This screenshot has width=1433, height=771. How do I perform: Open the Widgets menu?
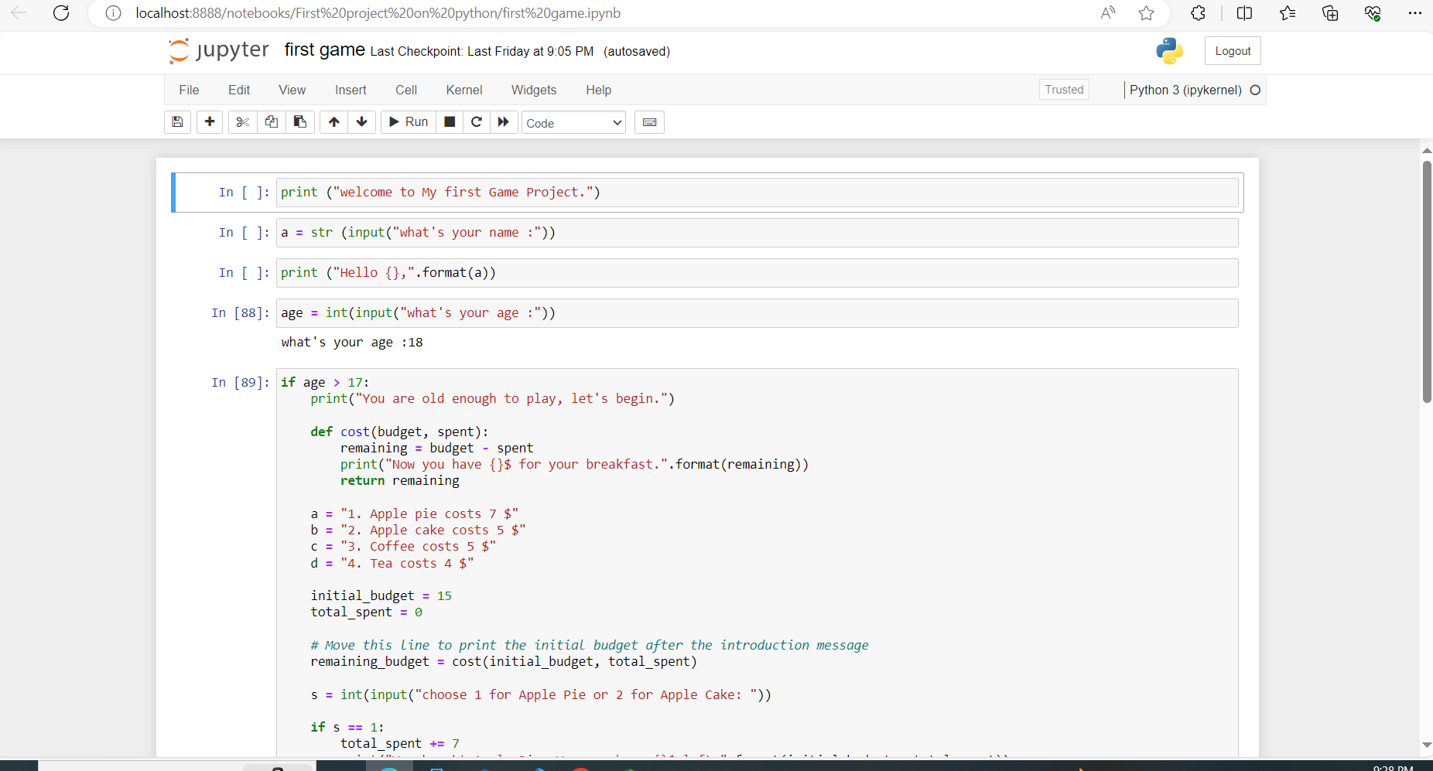point(534,90)
